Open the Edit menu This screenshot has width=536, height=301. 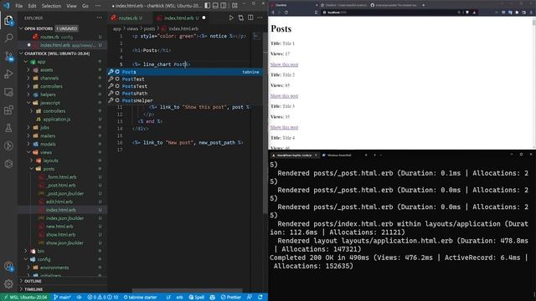pos(32,6)
